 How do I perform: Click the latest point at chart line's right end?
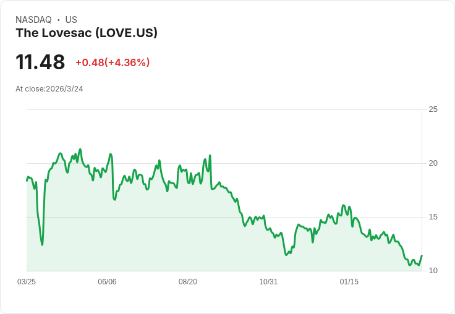pos(422,255)
